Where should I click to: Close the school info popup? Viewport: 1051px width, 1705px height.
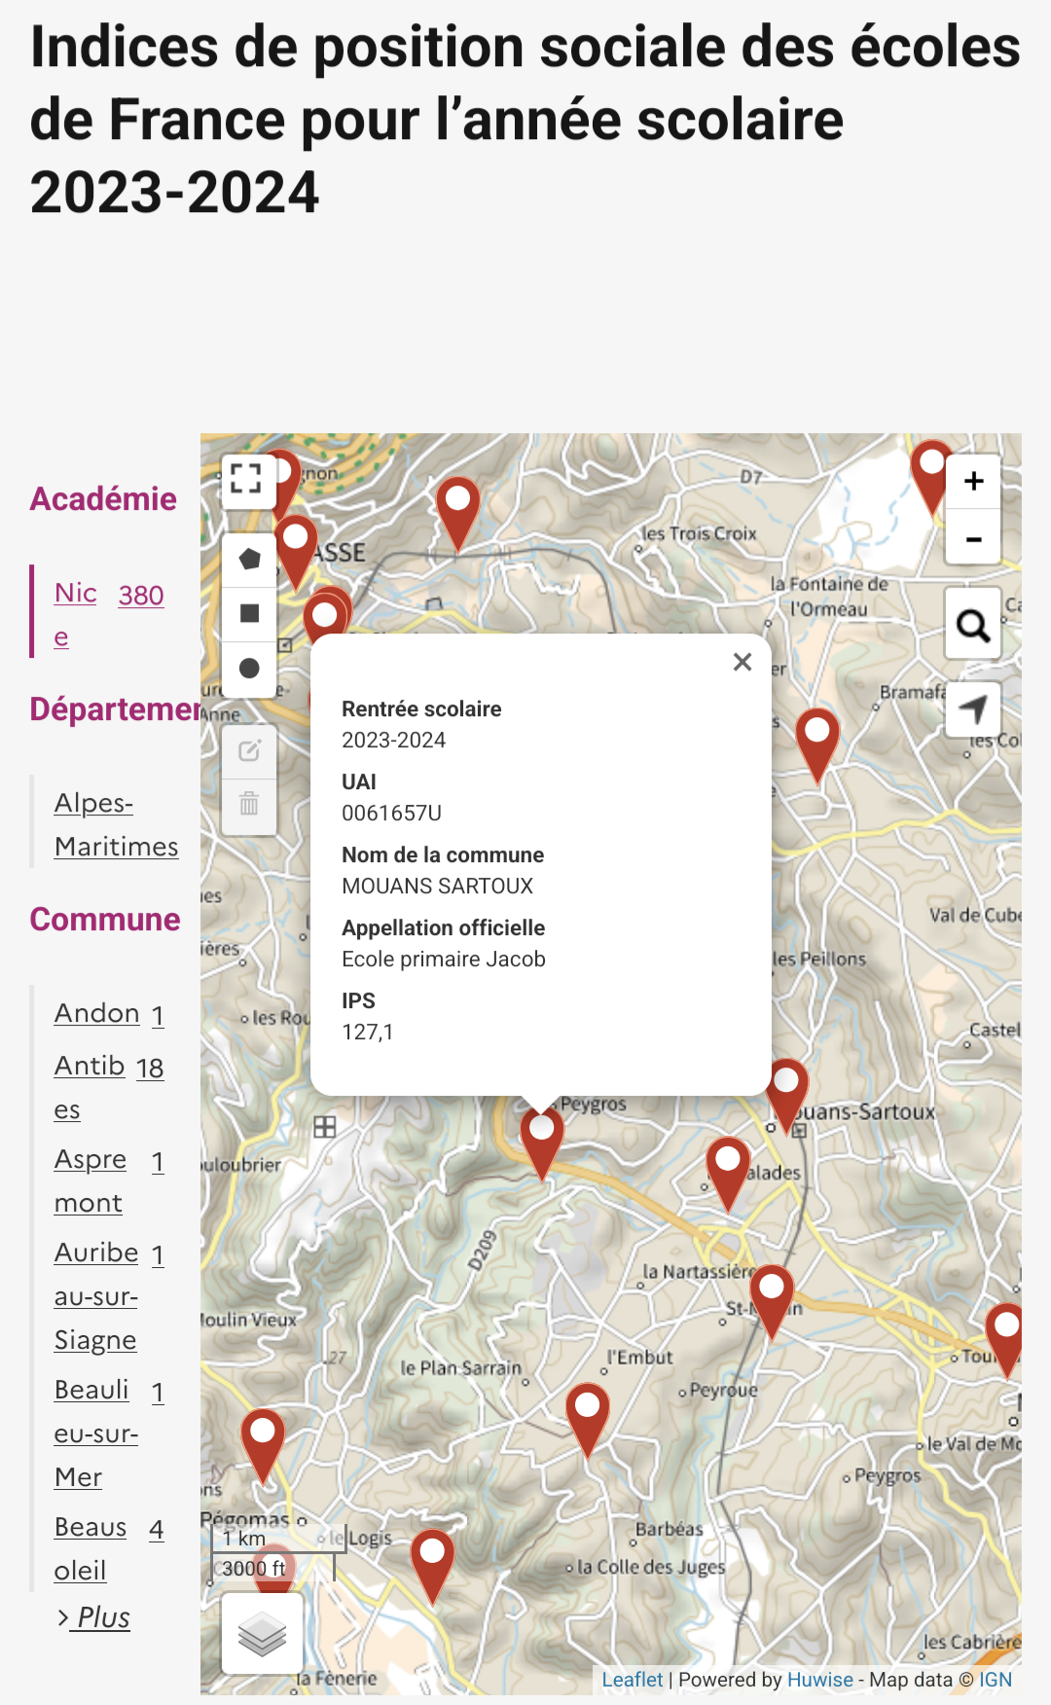(743, 662)
